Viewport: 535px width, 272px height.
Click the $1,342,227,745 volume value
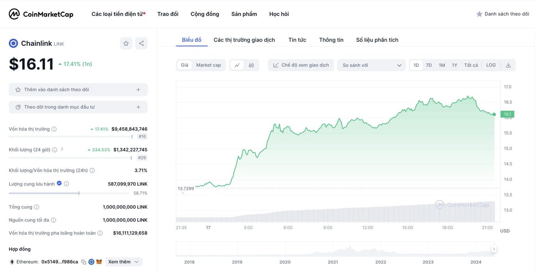click(130, 150)
